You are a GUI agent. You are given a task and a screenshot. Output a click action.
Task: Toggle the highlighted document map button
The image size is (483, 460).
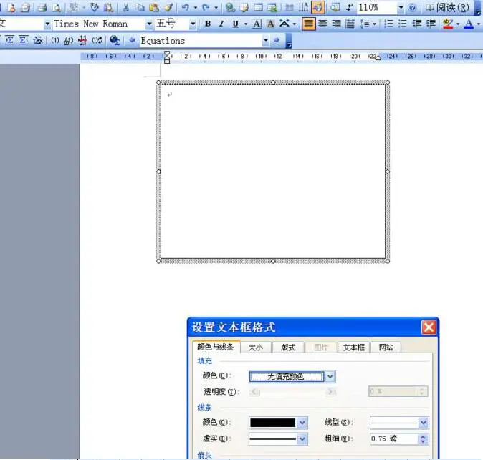(x=317, y=8)
